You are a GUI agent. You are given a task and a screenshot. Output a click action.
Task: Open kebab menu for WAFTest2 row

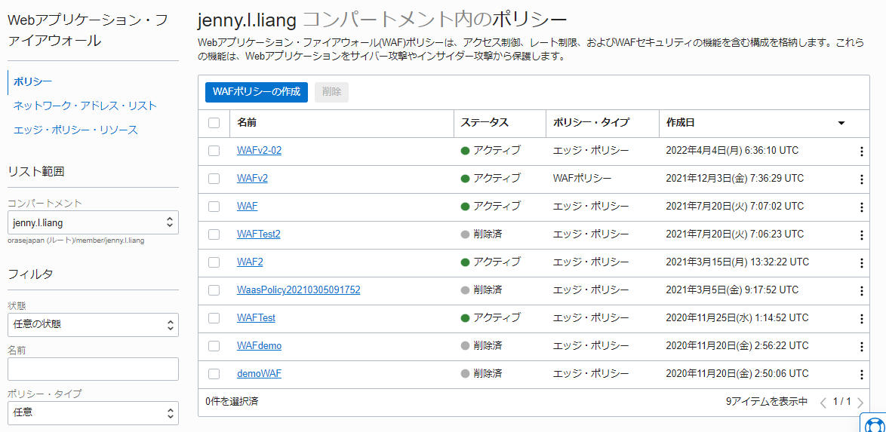tap(861, 235)
